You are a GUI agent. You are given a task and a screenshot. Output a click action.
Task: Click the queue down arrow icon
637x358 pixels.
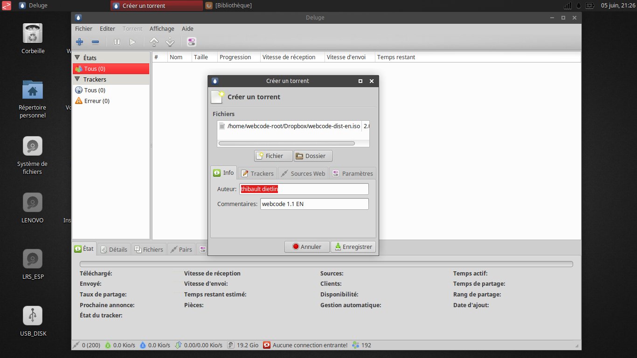170,42
